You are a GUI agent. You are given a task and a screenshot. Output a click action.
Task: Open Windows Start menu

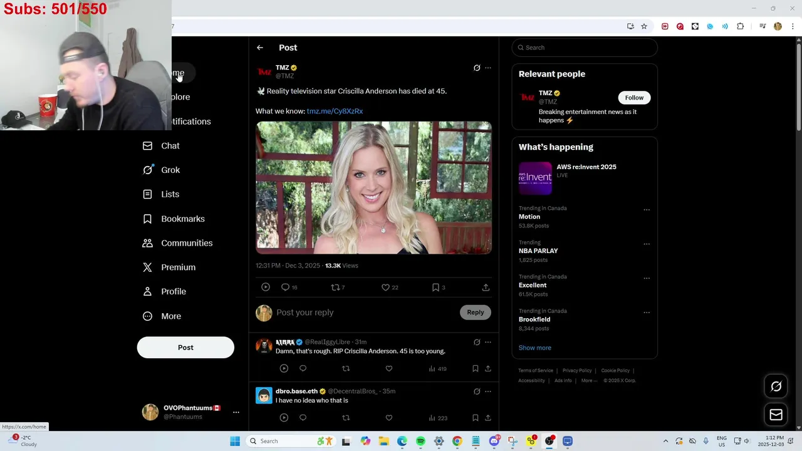coord(235,441)
